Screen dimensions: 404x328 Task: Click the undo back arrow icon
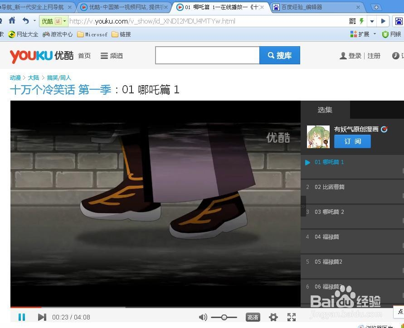click(x=25, y=20)
